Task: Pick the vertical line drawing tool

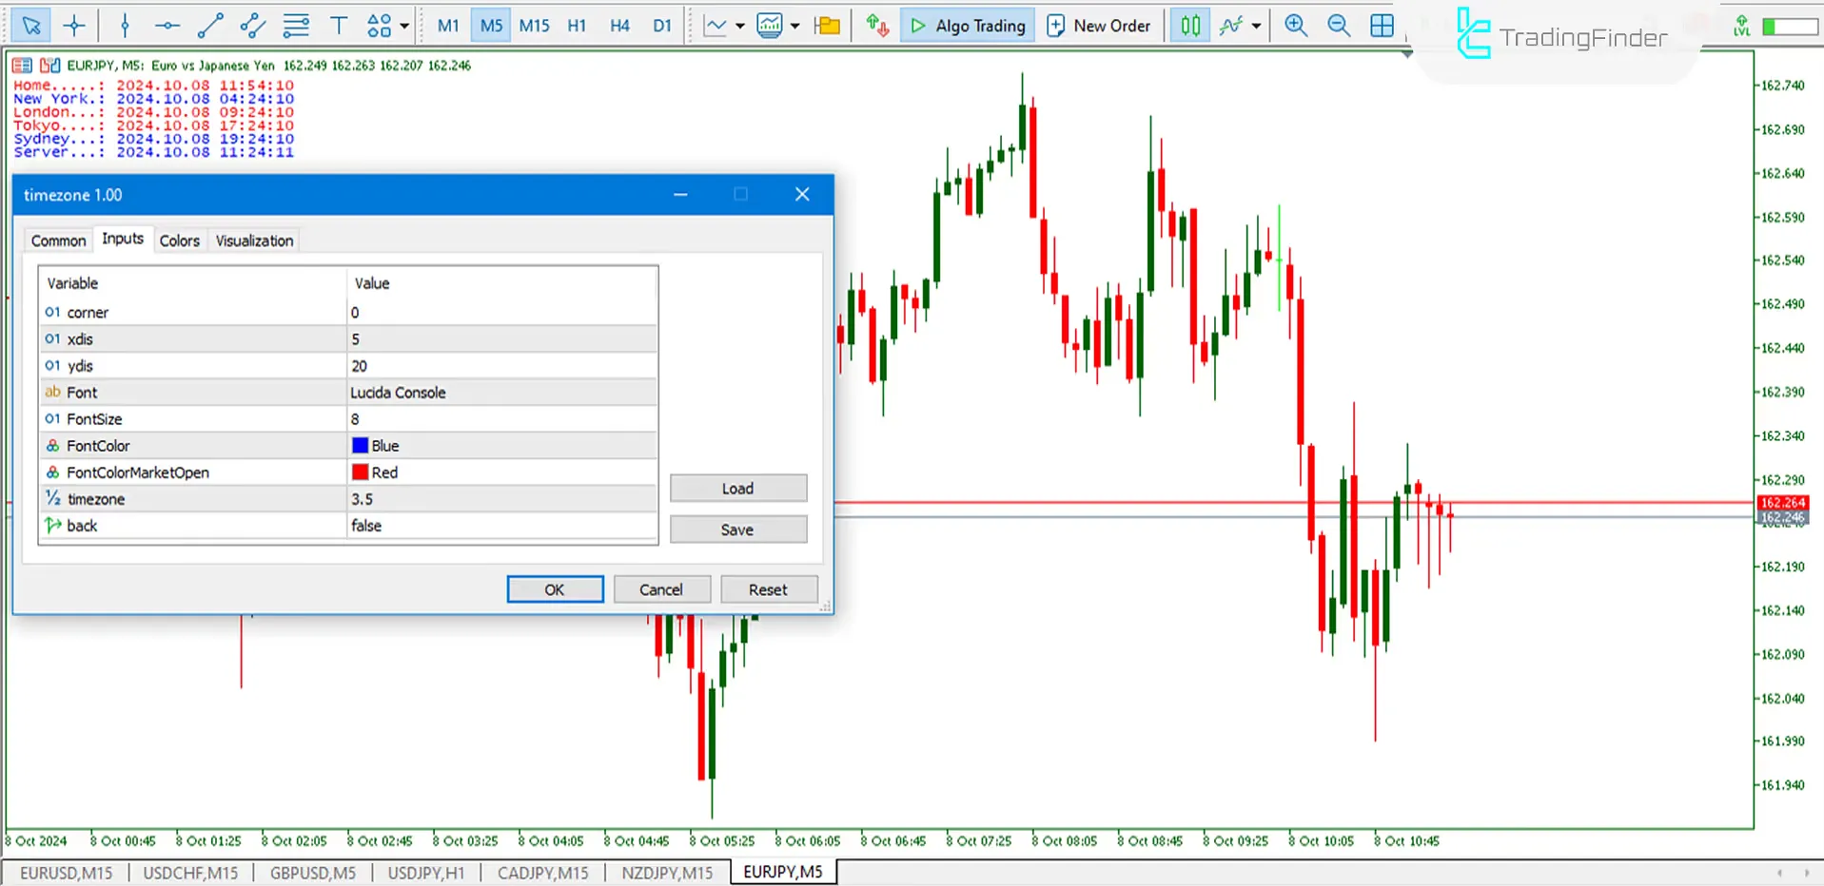Action: [x=125, y=26]
